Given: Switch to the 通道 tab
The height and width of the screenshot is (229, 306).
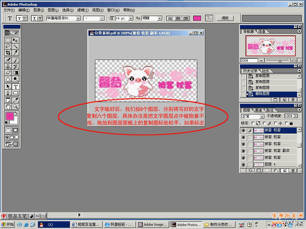Looking at the screenshot, I should pos(258,110).
